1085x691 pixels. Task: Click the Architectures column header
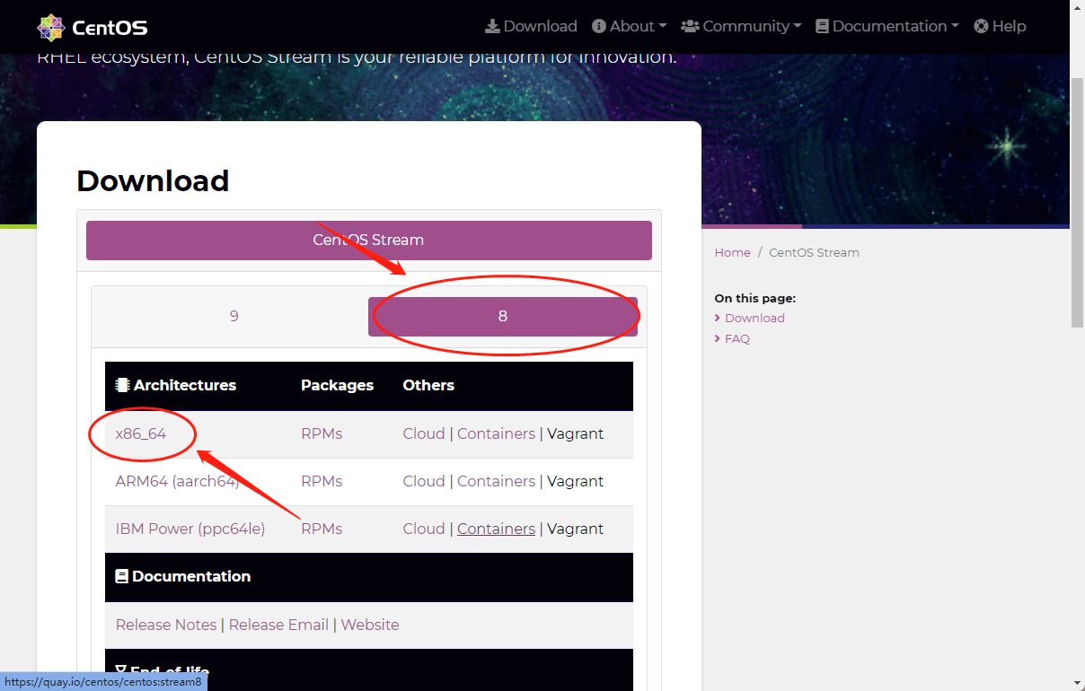point(176,385)
